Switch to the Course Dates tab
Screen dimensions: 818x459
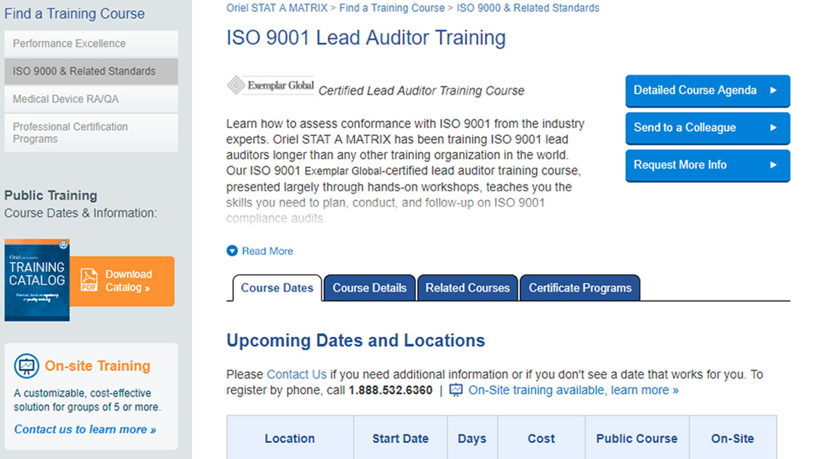coord(277,288)
